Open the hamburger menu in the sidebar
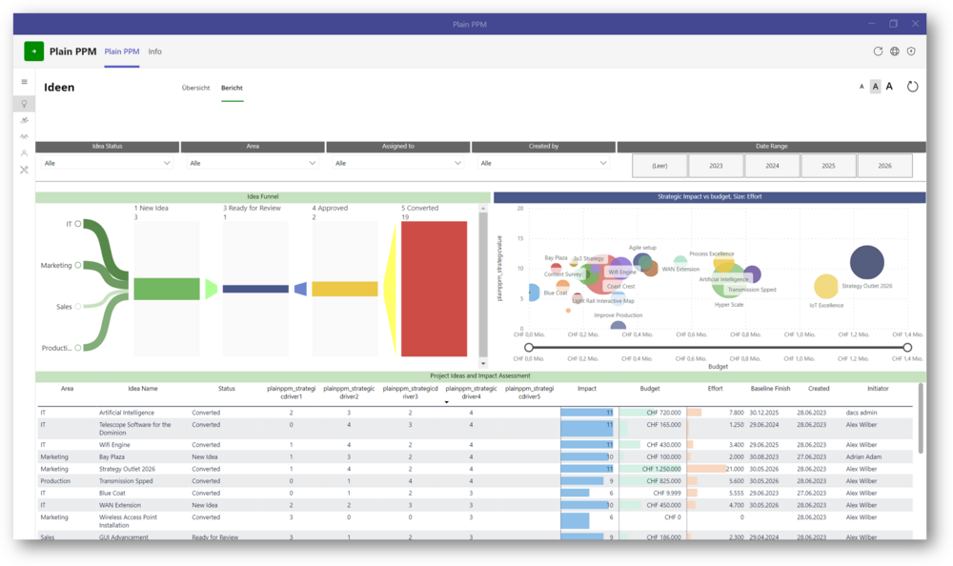This screenshot has width=953, height=566. [x=25, y=82]
